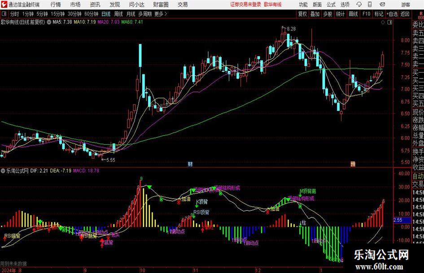
Task: Click the 多股 multi-stock button
Action: click(328, 14)
